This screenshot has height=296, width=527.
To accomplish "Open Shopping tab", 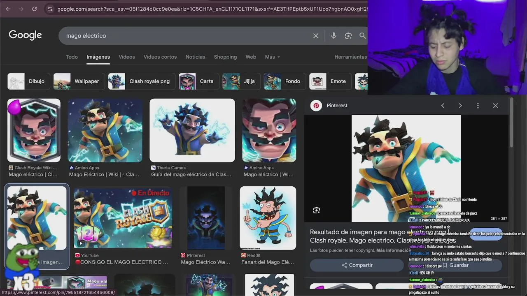I will [225, 57].
